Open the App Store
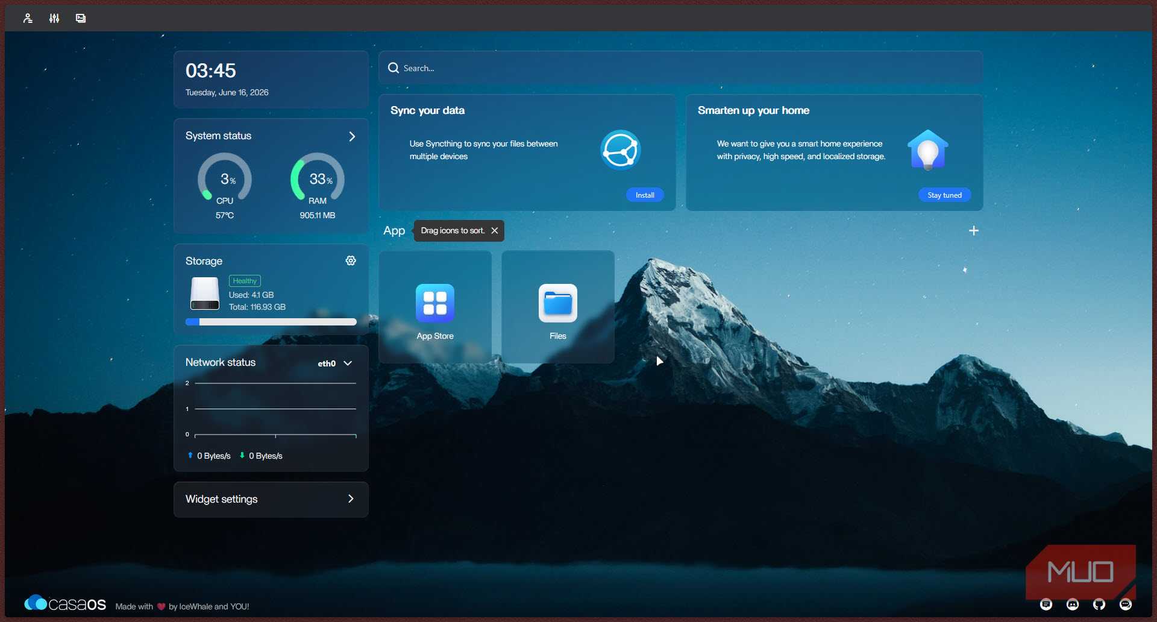 pyautogui.click(x=435, y=307)
